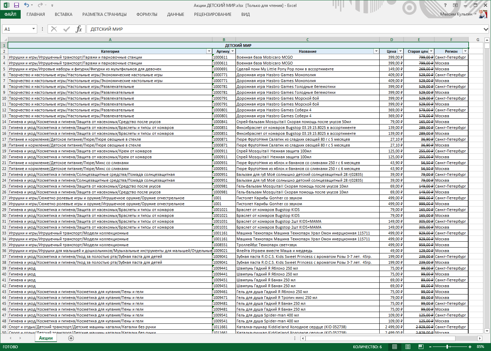Screen dimensions: 491x351
Task: Switch to the ВСТАВКА ribbon tab
Action: [63, 14]
